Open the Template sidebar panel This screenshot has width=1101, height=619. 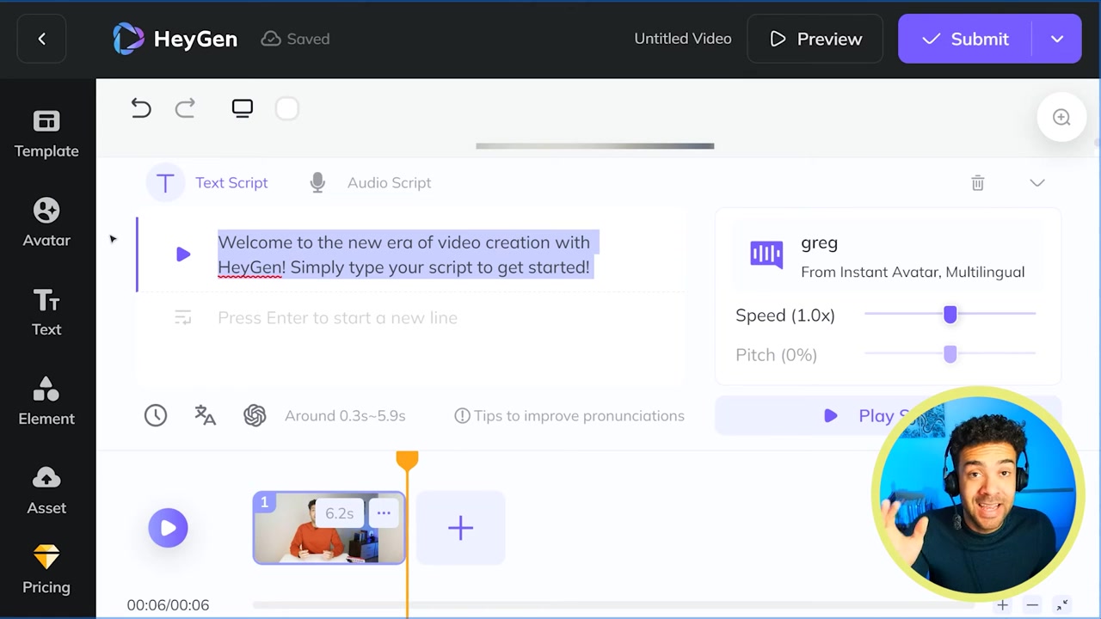click(46, 134)
